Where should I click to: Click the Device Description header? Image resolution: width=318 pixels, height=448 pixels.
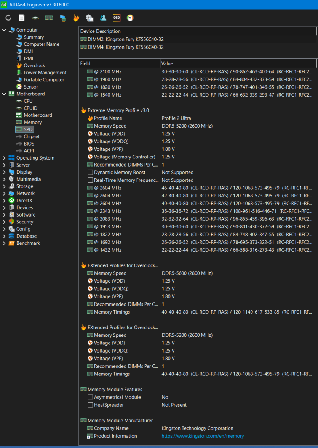click(198, 31)
